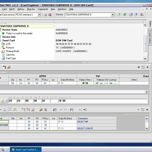Open the Batch menu

pos(12,9)
